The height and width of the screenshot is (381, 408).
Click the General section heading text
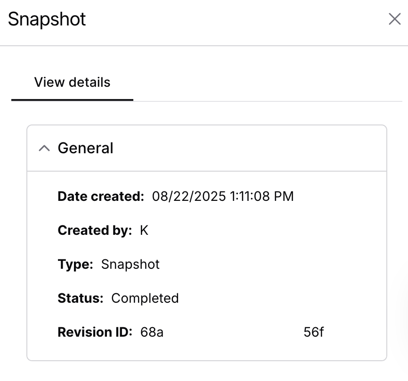click(85, 149)
